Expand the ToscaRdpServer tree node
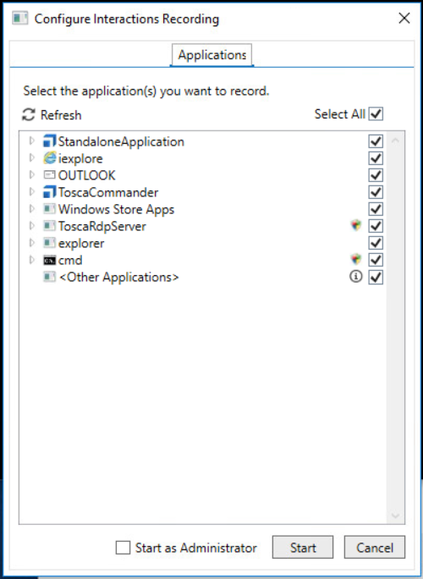 [32, 226]
